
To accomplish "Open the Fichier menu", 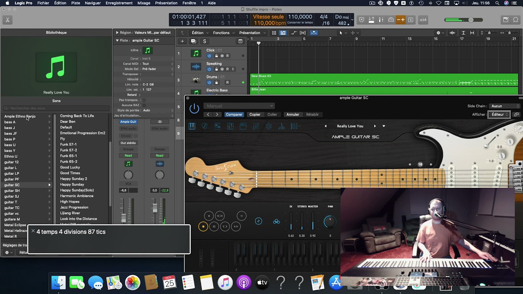I will (43, 3).
